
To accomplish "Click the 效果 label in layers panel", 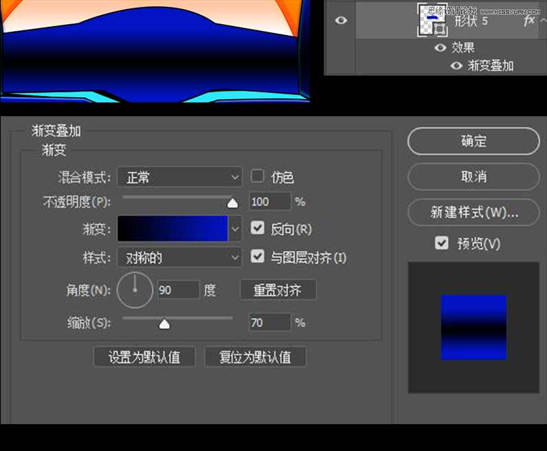I will coord(463,47).
